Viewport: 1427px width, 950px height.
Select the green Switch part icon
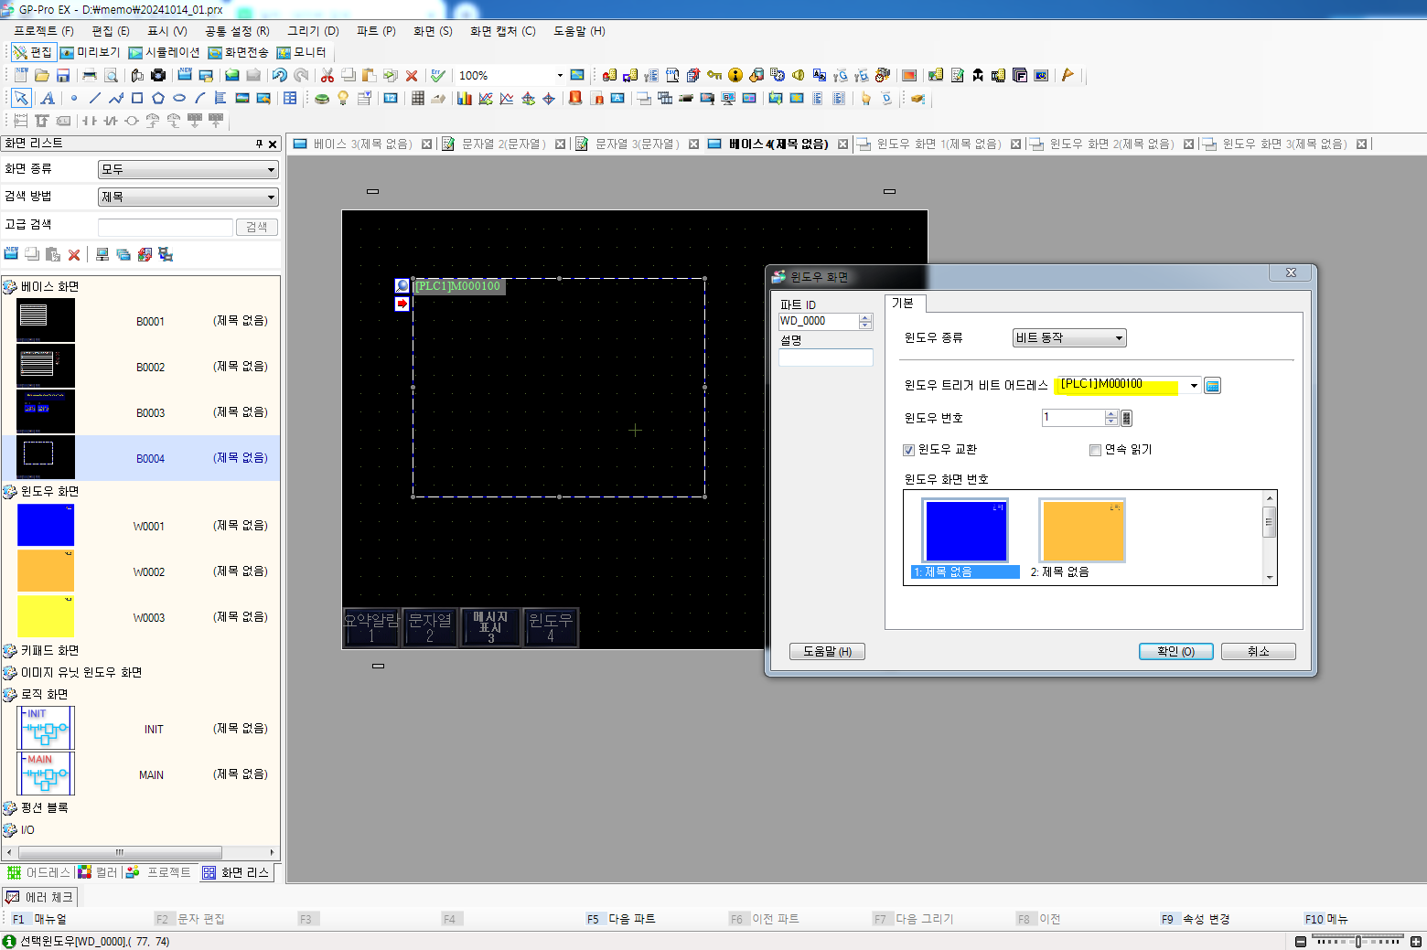322,98
